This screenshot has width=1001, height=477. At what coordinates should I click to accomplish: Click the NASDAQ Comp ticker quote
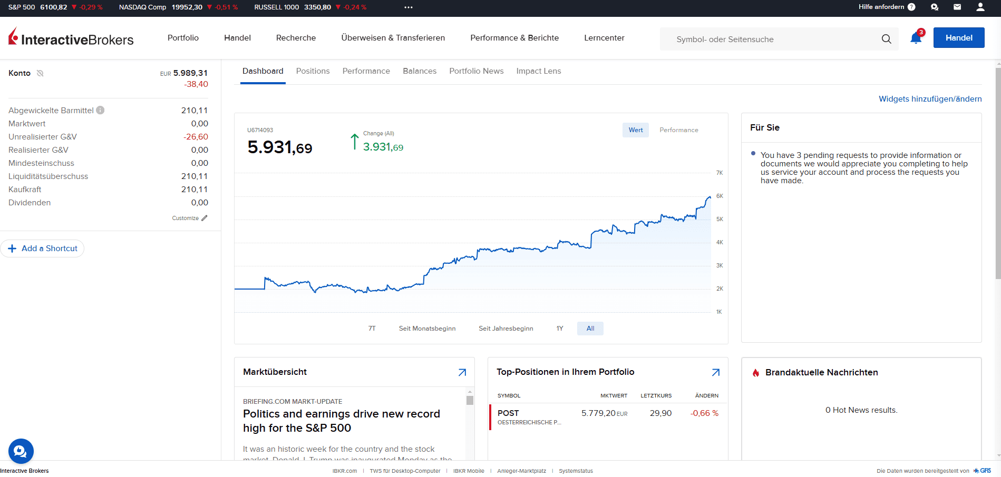179,7
